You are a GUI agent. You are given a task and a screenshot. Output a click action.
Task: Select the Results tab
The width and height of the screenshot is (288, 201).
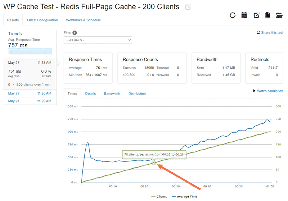pos(13,20)
